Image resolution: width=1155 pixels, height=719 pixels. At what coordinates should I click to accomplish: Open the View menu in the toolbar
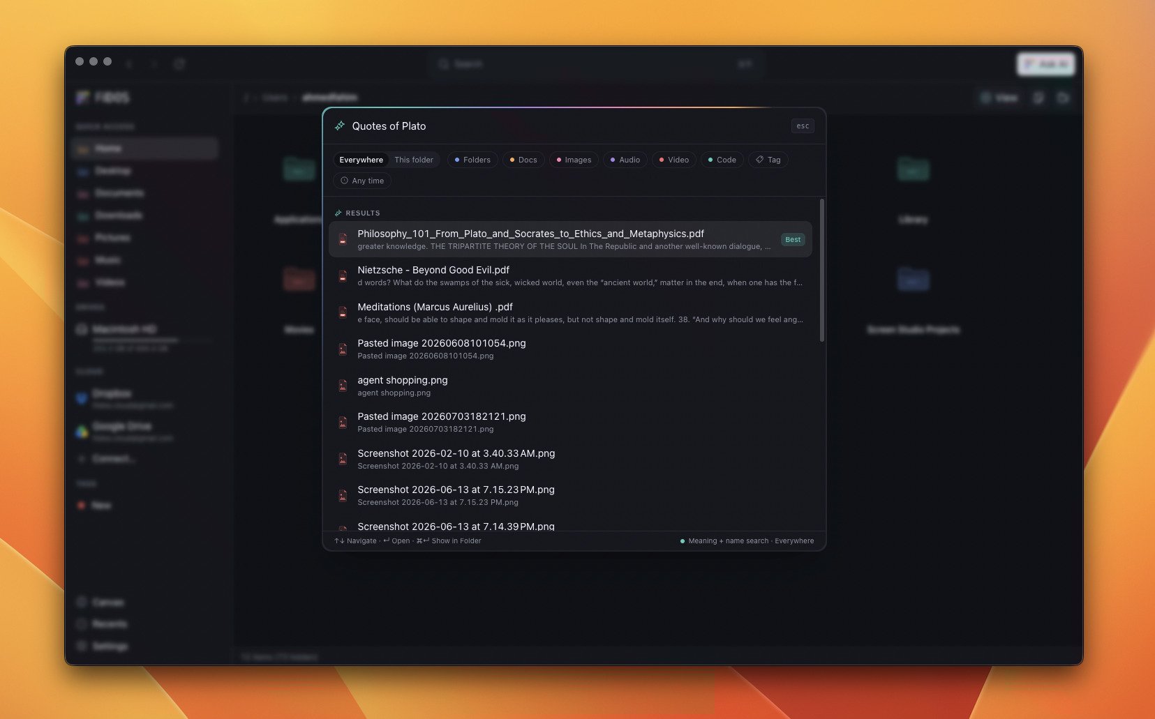(999, 98)
